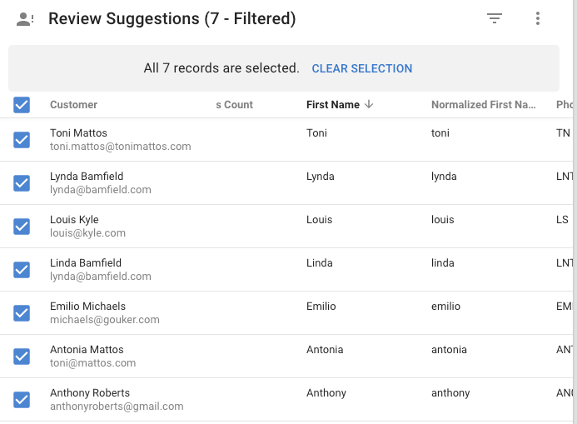Deselect the Louis Kyle checkbox

pyautogui.click(x=22, y=227)
